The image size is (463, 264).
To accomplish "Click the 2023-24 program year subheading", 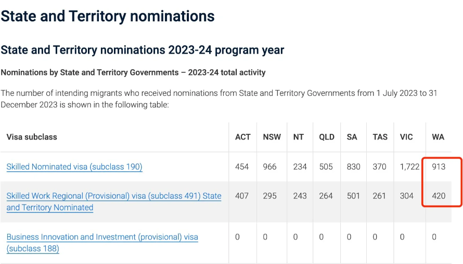I will (143, 50).
